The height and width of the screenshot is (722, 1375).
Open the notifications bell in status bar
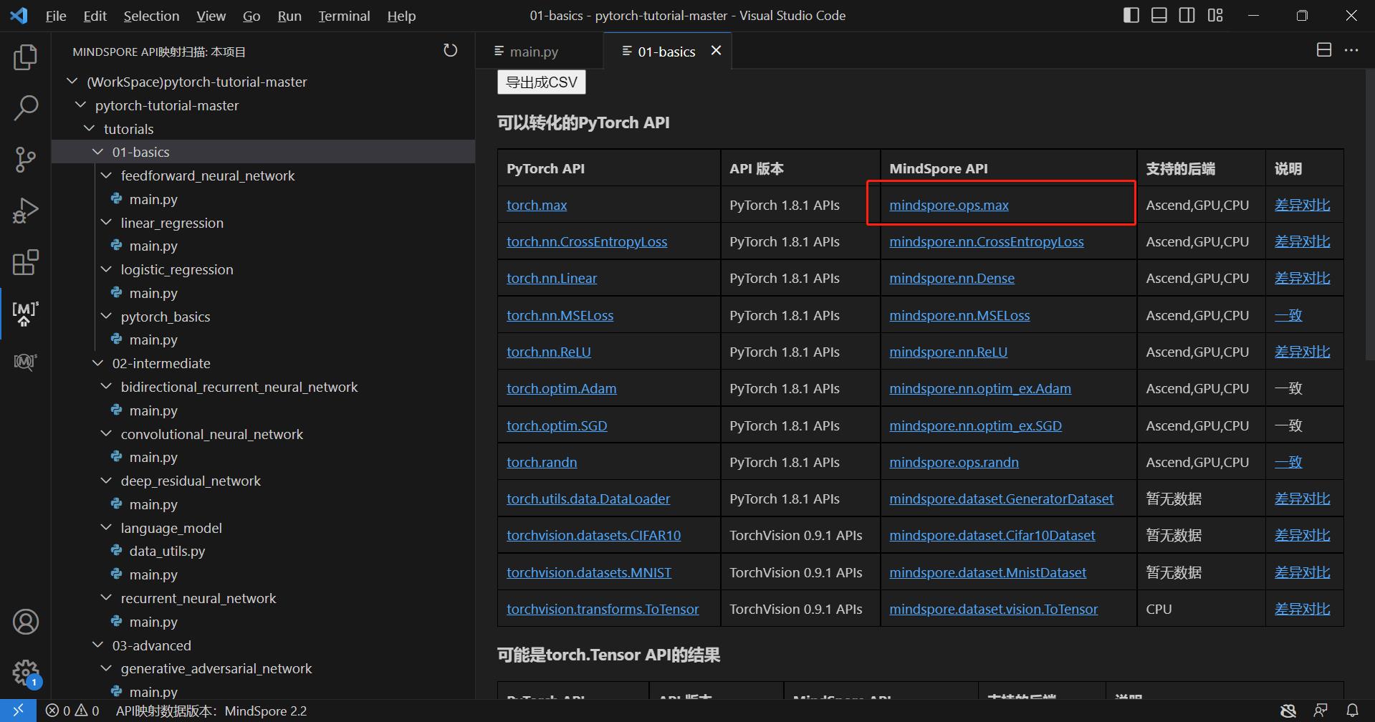tap(1352, 711)
